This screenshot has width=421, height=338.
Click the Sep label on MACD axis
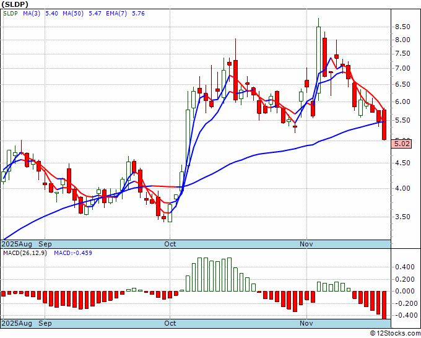click(x=45, y=323)
